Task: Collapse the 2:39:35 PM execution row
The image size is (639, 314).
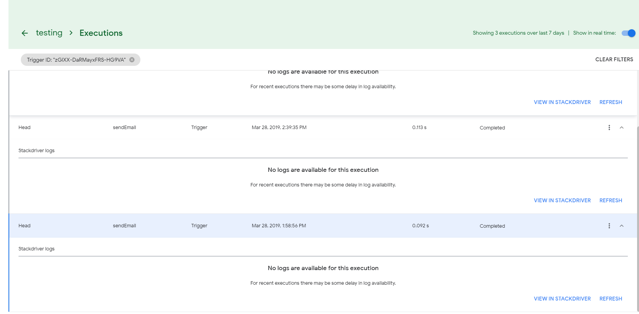Action: coord(622,128)
